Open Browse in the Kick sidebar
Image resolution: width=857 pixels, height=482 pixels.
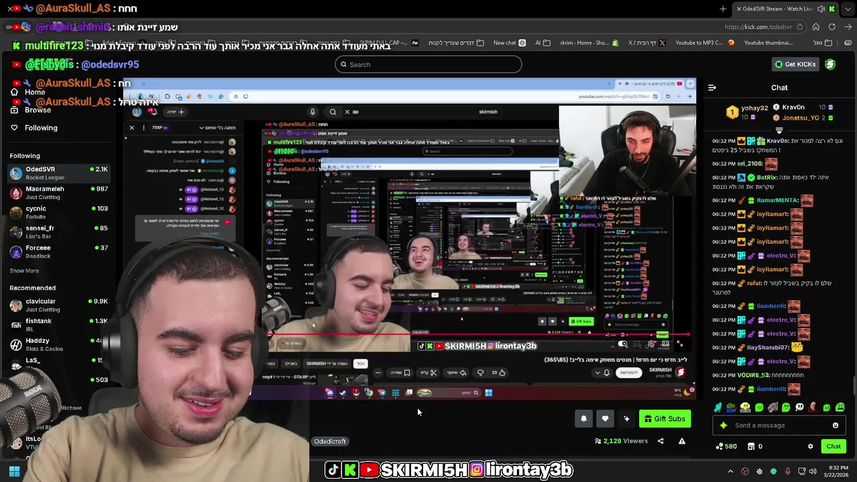click(31, 110)
